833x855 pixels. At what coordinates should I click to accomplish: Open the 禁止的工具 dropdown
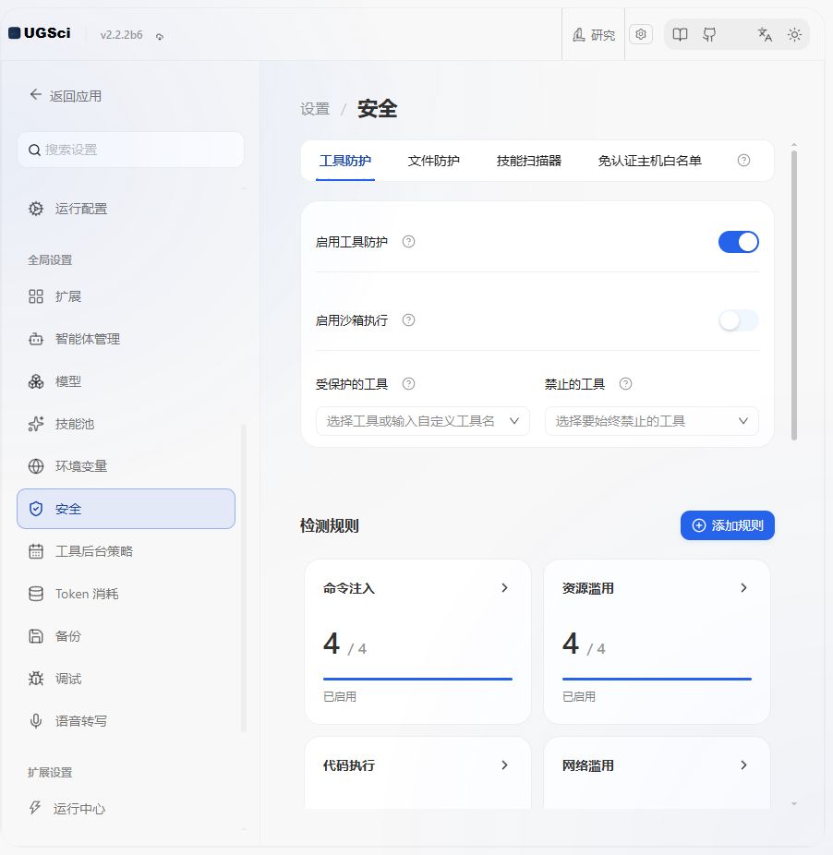[651, 421]
